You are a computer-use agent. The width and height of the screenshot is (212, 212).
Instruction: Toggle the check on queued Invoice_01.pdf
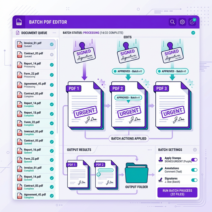click(x=52, y=44)
